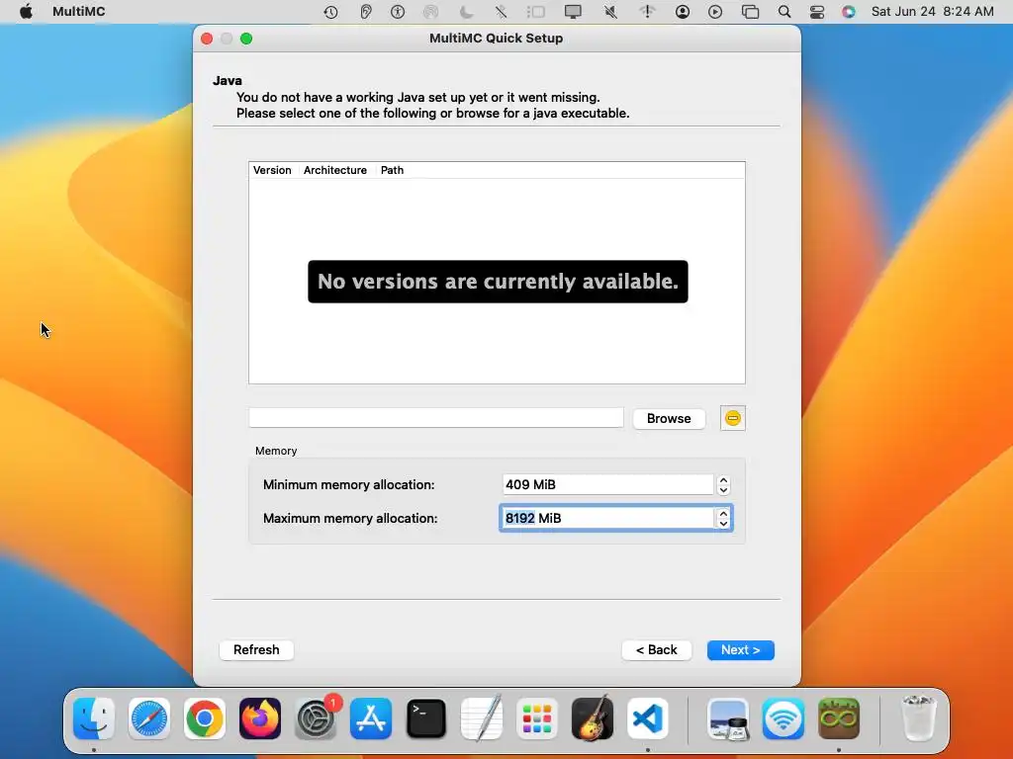This screenshot has height=759, width=1013.
Task: Open the display mirroring menu bar icon
Action: tap(573, 12)
